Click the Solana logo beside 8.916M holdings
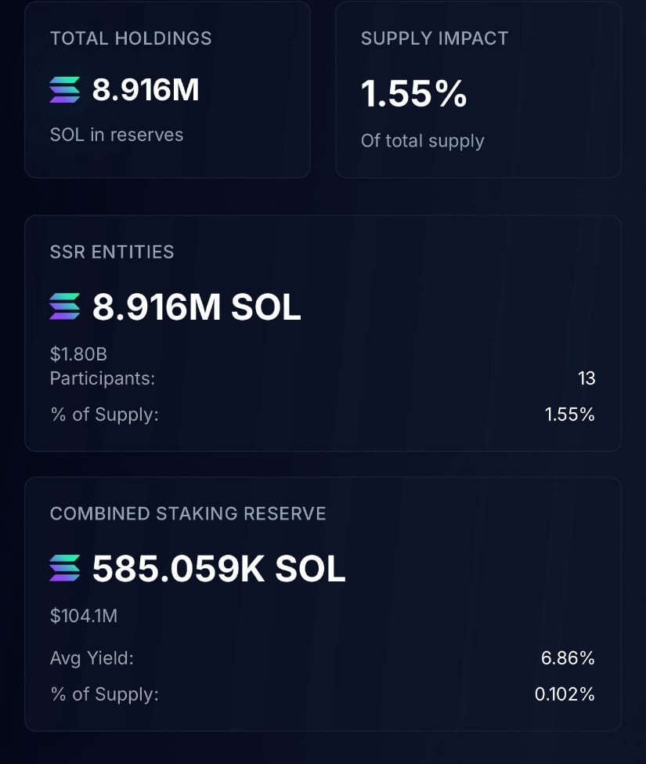This screenshot has height=764, width=646. click(x=65, y=89)
